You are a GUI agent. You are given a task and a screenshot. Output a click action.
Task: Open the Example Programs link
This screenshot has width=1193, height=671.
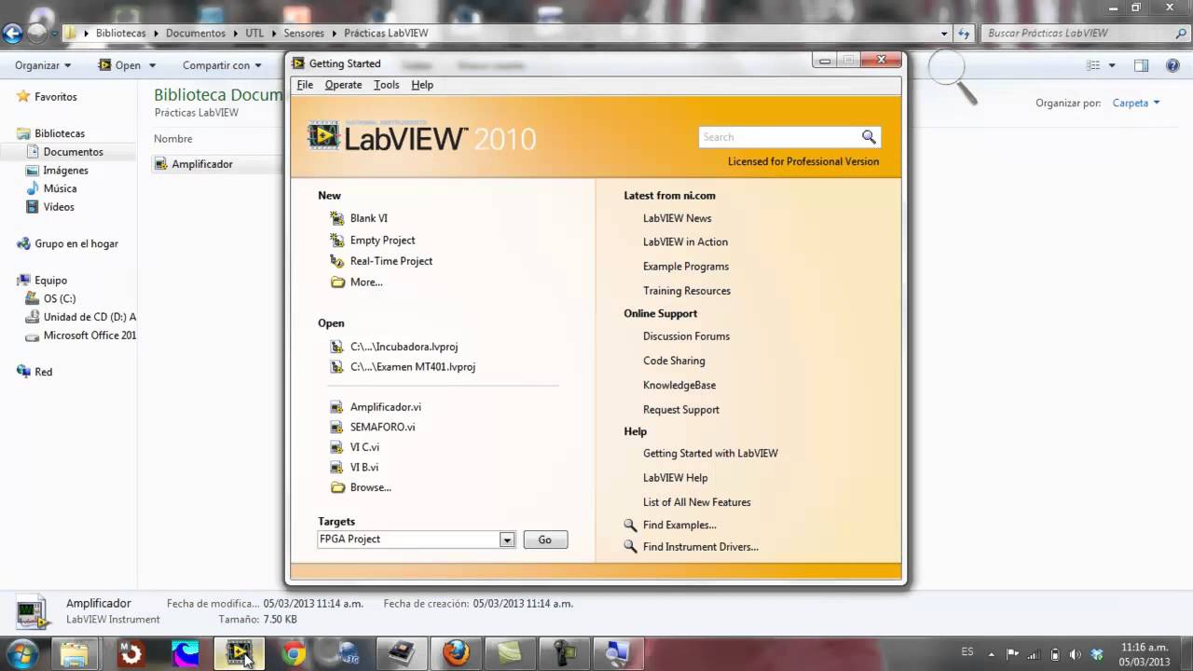685,267
